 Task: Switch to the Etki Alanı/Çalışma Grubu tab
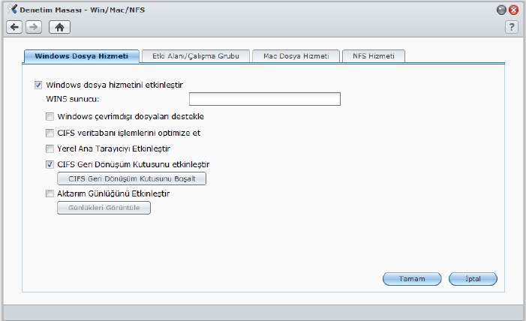[x=195, y=56]
